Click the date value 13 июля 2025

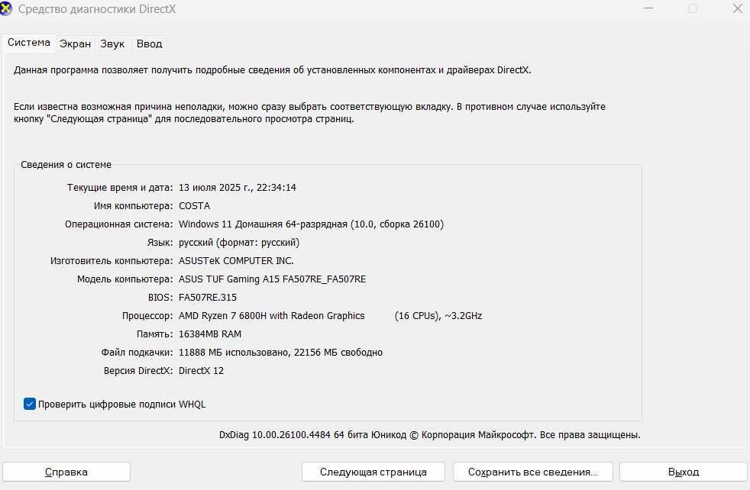(x=238, y=188)
